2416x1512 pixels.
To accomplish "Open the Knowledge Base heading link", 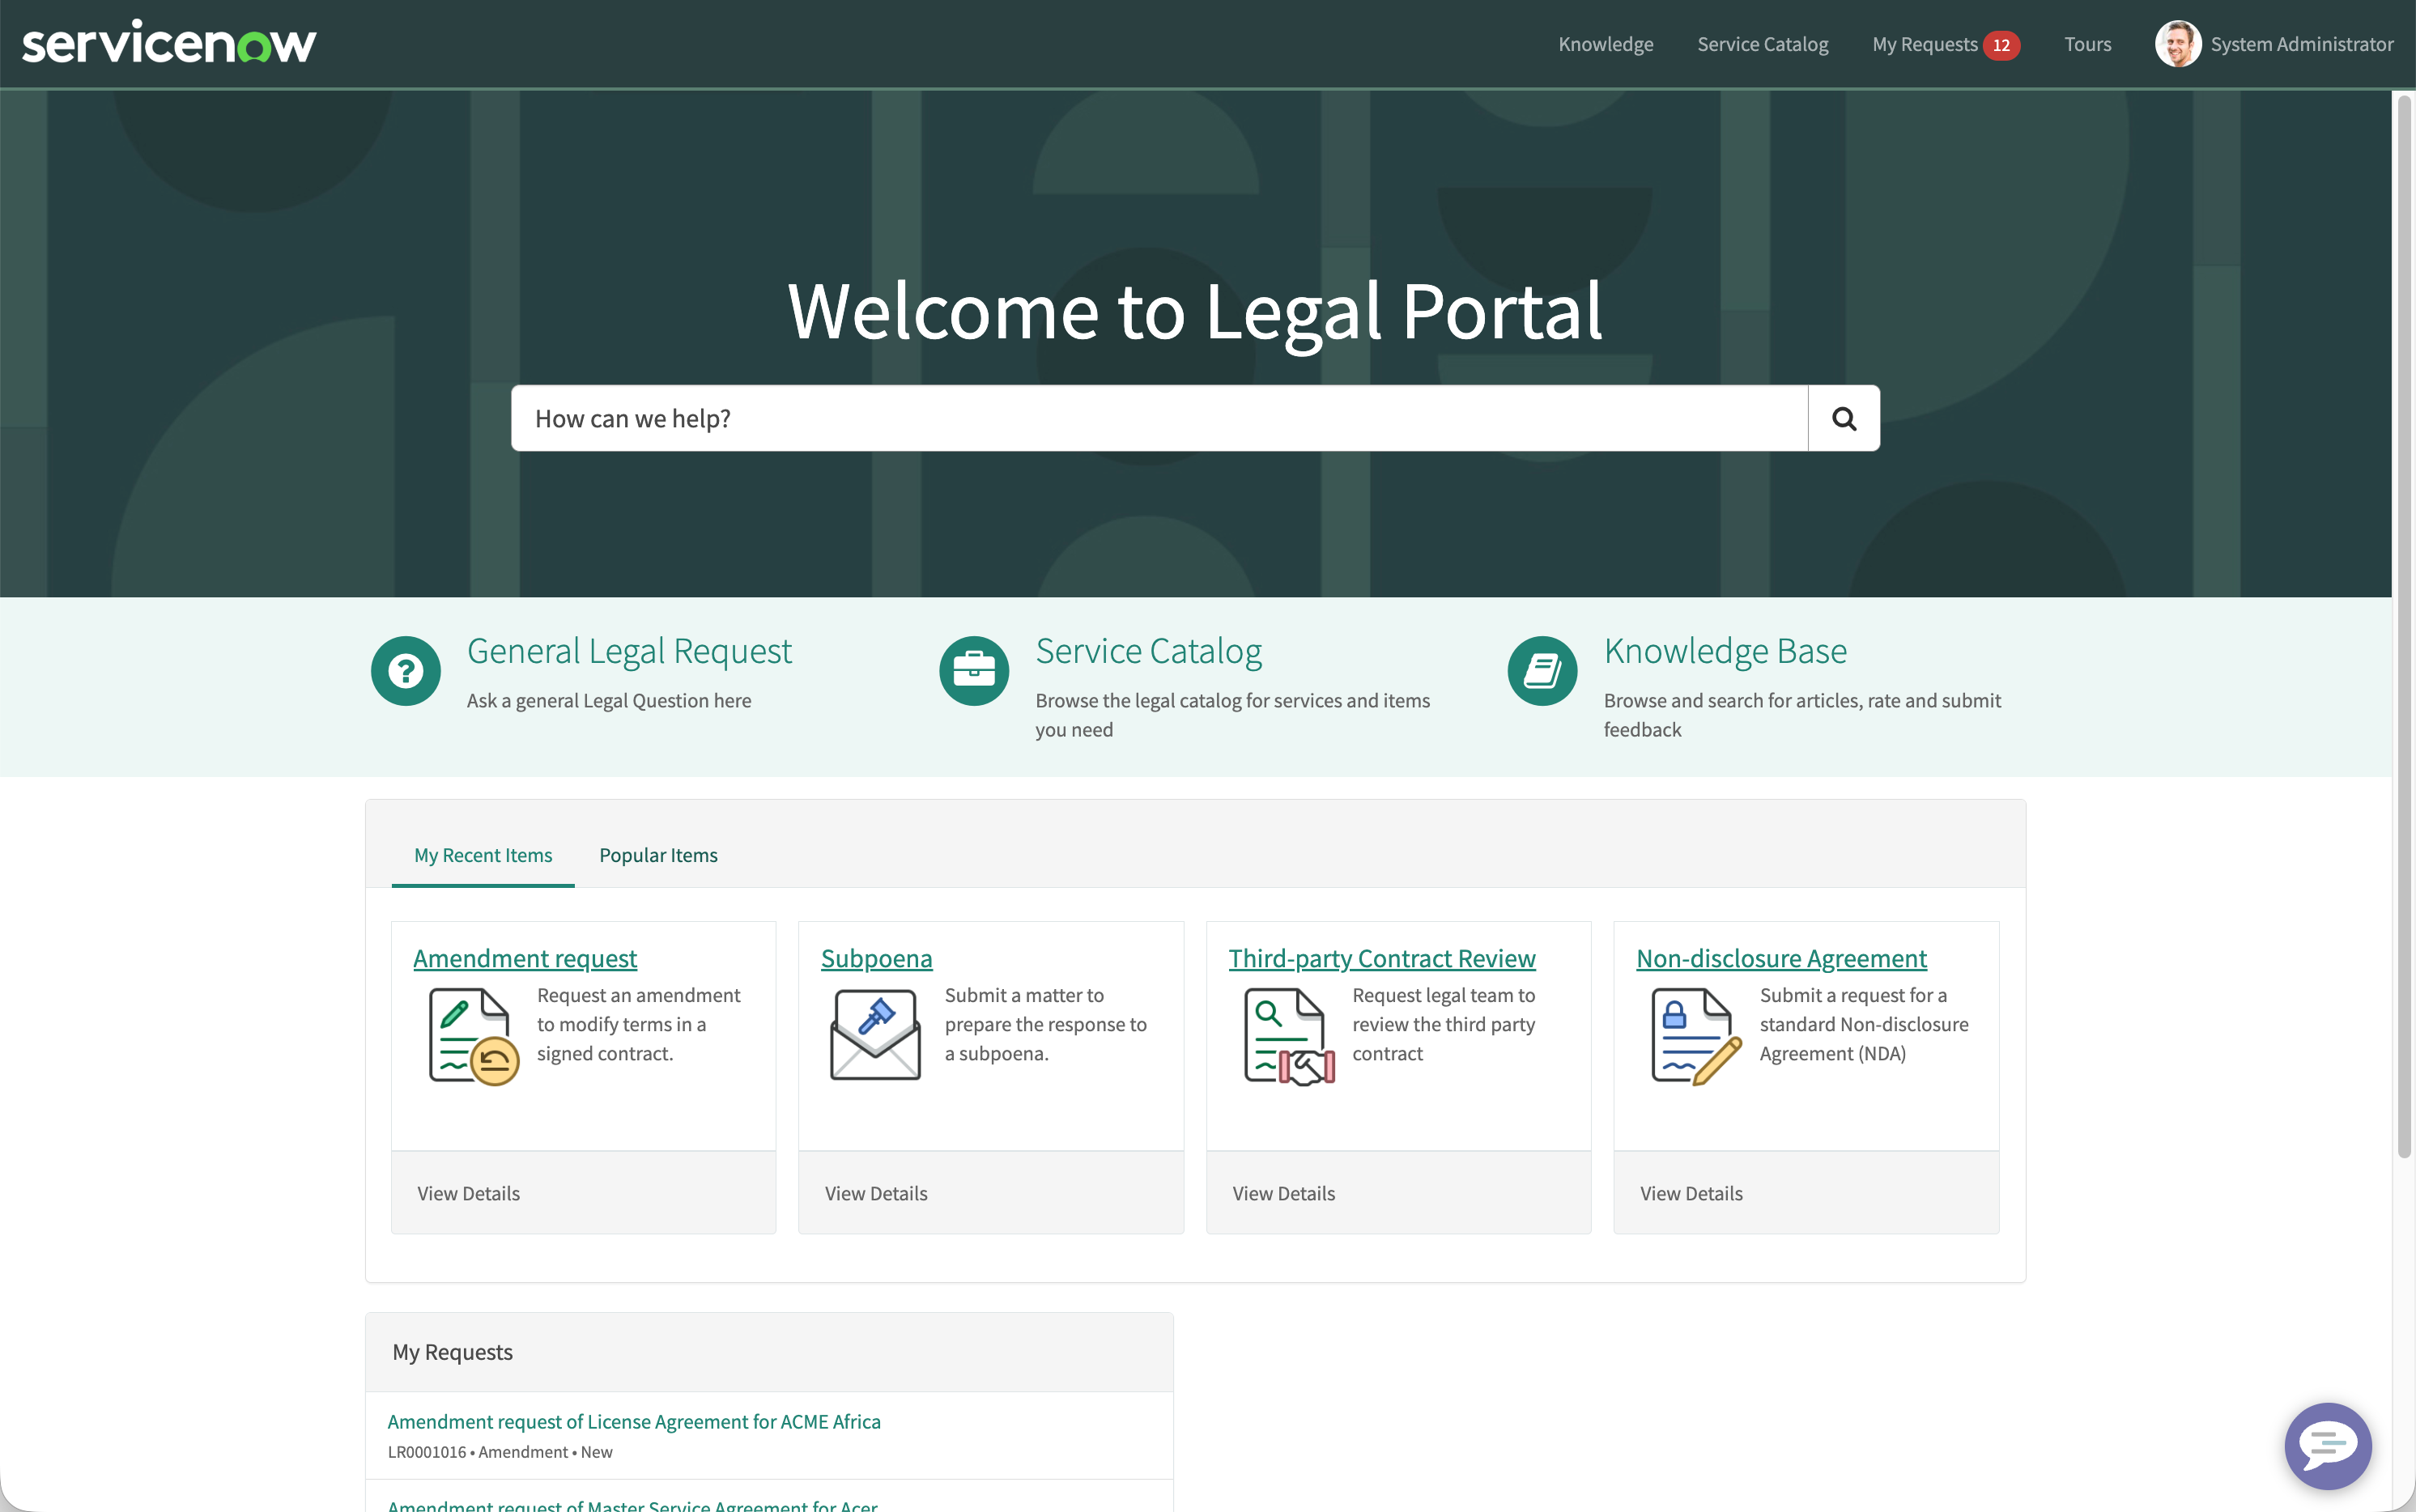I will (1725, 651).
